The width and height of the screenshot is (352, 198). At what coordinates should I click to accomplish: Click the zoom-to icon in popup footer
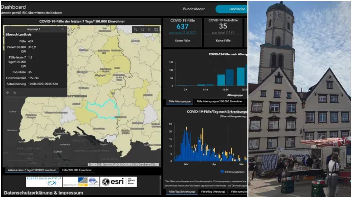(15, 92)
